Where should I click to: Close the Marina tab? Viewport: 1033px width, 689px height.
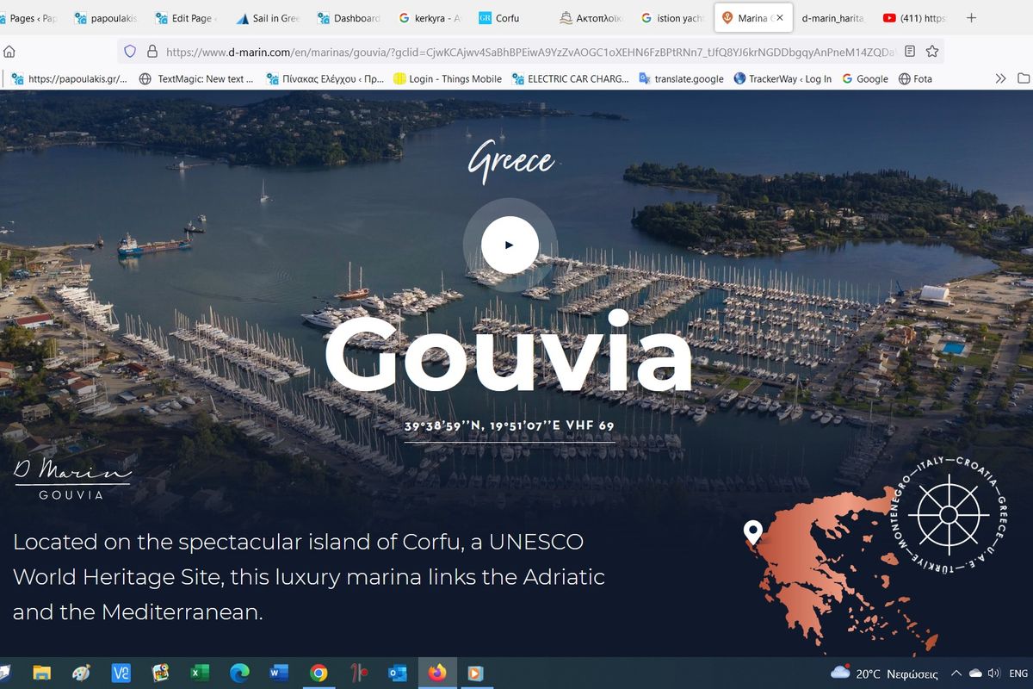[x=779, y=18]
